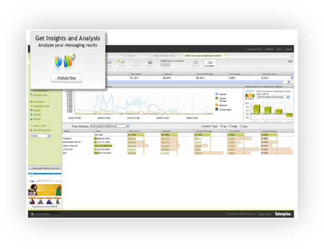This screenshot has height=249, width=324.
Task: Click the Sent column header in pivot table
Action: pos(111,131)
